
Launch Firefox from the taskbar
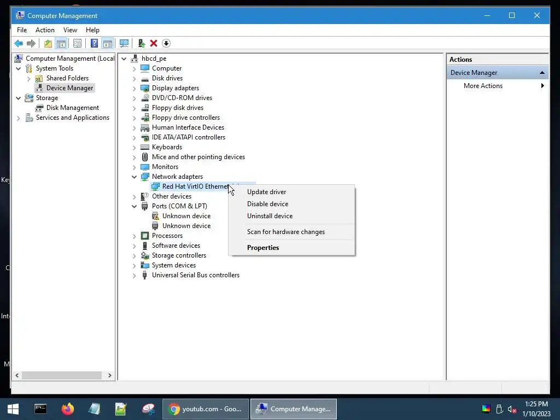click(x=67, y=409)
